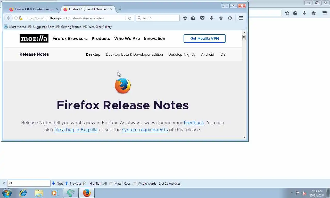The image size is (330, 198).
Task: Open hamburger menu in background window
Action: (325, 13)
